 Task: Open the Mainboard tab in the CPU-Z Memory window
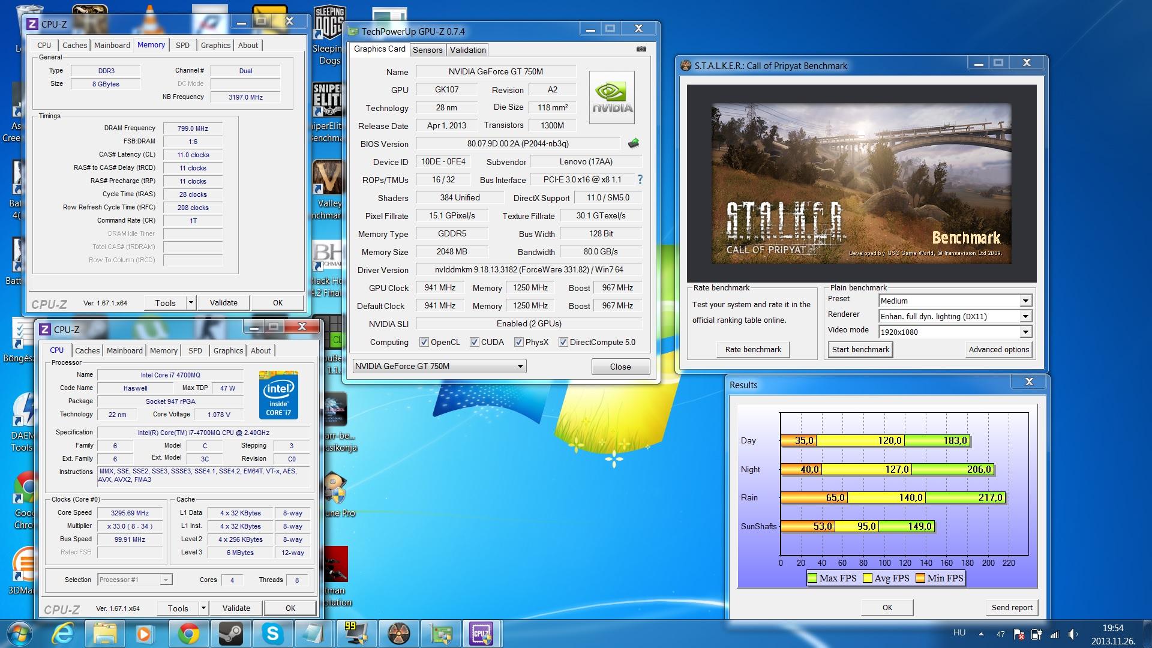click(112, 45)
